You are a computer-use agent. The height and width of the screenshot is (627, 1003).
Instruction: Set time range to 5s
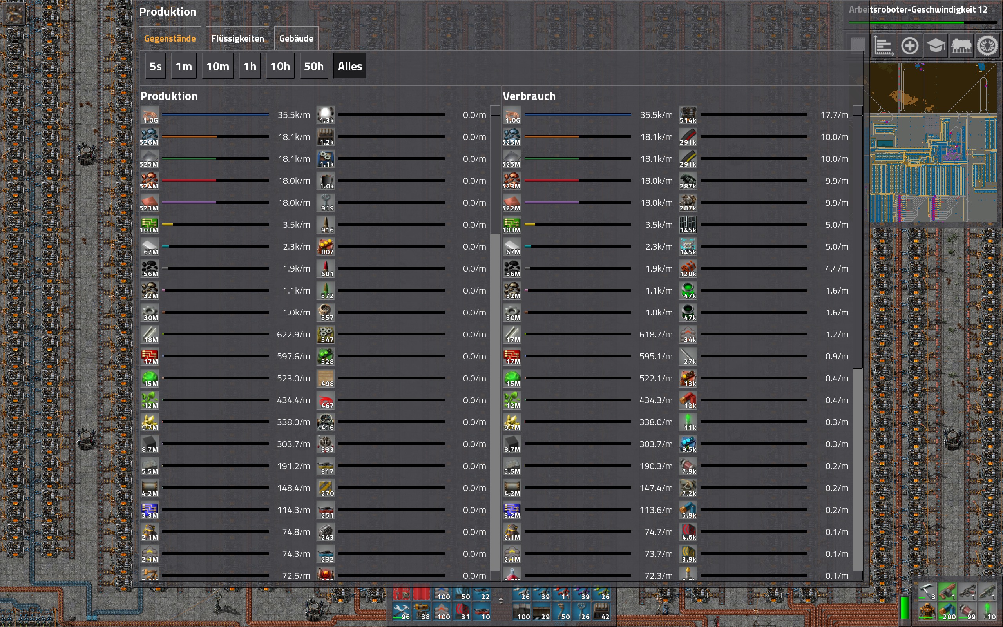[156, 66]
